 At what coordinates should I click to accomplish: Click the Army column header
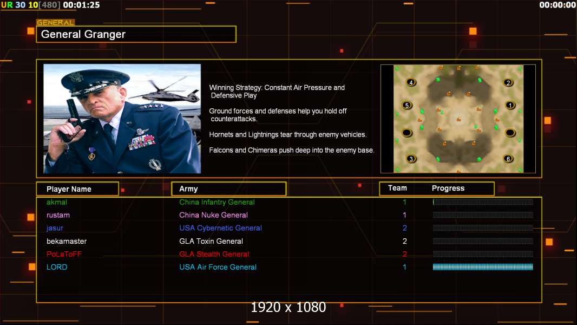pos(228,189)
